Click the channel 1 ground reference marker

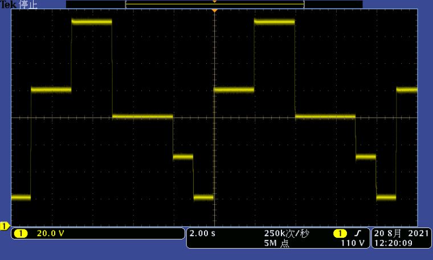click(x=3, y=226)
